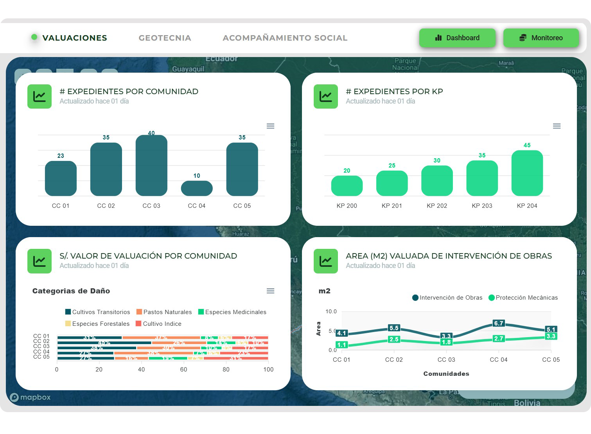Click chart icon beside Valor de Valuación
This screenshot has width=591, height=434.
(x=40, y=261)
